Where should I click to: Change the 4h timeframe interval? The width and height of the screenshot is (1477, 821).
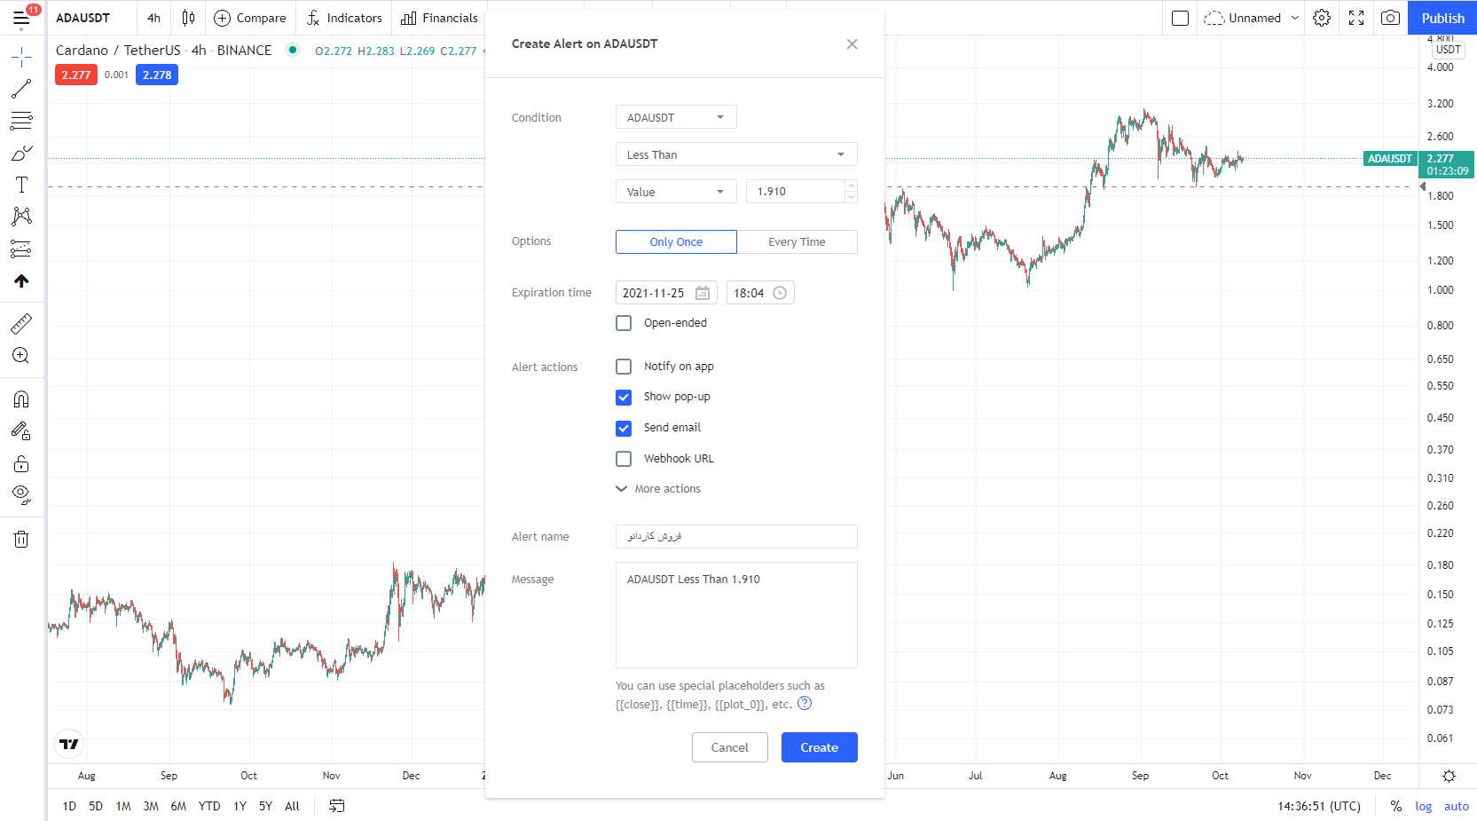pyautogui.click(x=154, y=18)
